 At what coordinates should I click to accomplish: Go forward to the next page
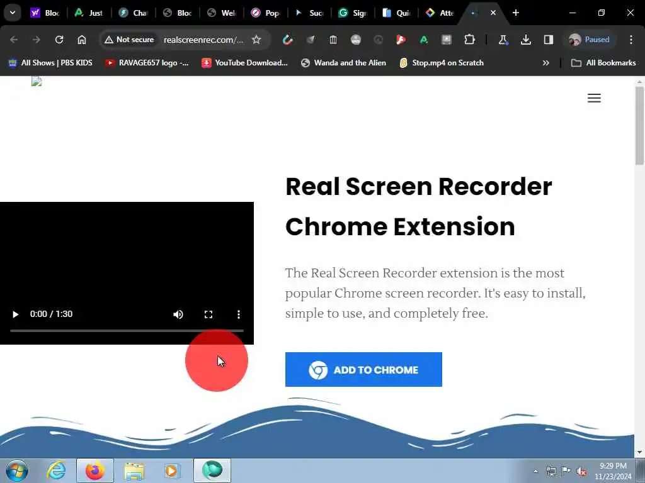click(36, 40)
